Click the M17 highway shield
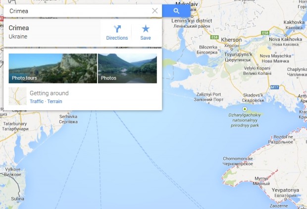Screen dimensions: 307x209 tap(274, 87)
